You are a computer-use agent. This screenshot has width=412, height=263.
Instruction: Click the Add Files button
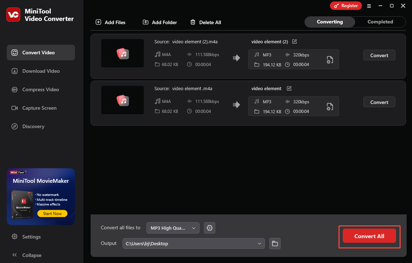pos(110,22)
